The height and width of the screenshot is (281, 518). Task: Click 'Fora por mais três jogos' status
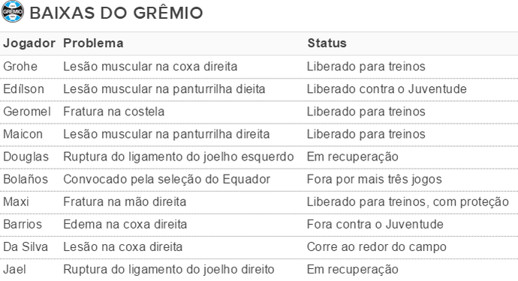pos(375,179)
